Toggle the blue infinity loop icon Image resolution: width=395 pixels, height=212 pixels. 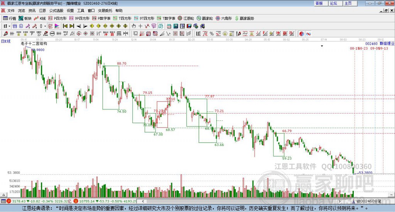308,33
